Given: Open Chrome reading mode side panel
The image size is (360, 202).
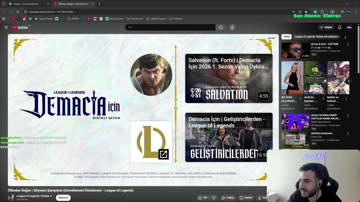Looking at the screenshot, I should click(332, 12).
